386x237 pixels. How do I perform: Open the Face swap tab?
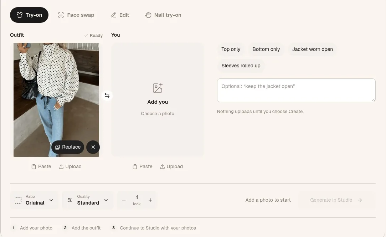[x=76, y=15]
